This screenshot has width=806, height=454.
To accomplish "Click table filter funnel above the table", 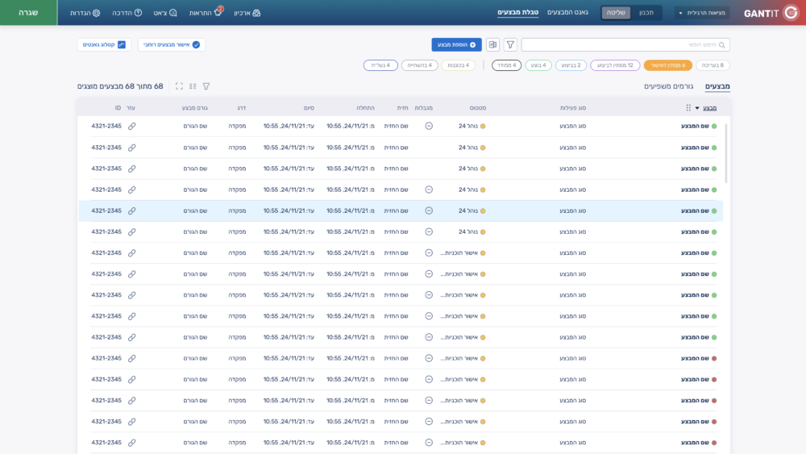I will (206, 86).
